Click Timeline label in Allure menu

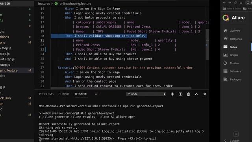coord(234,63)
